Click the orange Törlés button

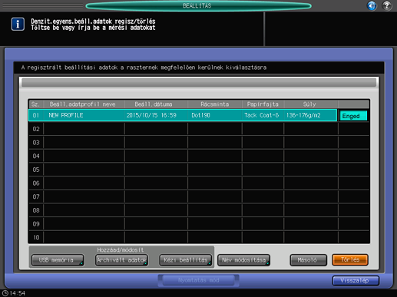pyautogui.click(x=350, y=260)
